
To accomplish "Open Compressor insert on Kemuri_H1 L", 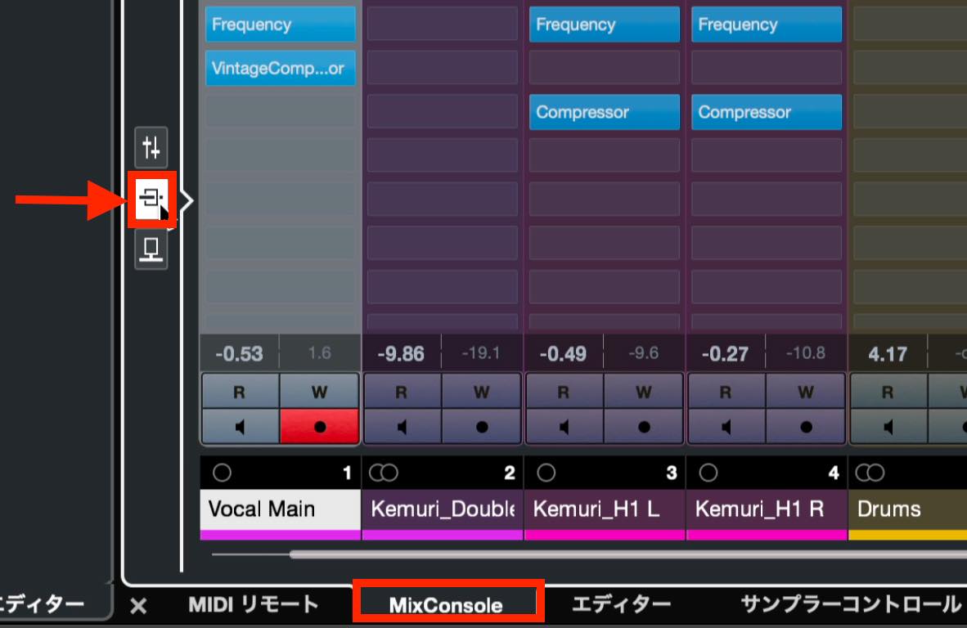I will click(x=605, y=112).
